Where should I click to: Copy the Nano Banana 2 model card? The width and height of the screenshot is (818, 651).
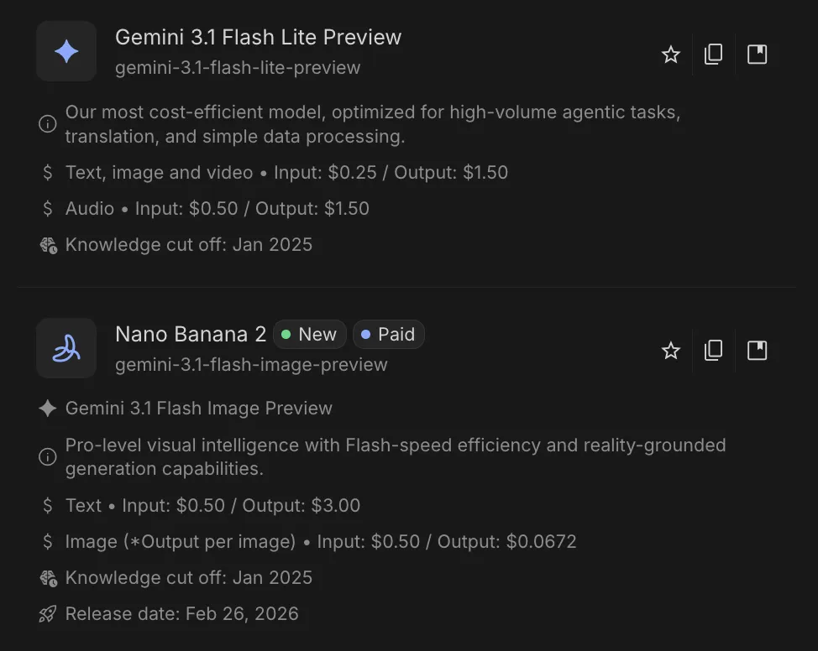click(713, 351)
